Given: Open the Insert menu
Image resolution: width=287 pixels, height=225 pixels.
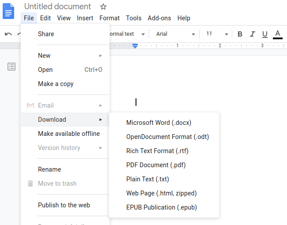Looking at the screenshot, I should 85,18.
